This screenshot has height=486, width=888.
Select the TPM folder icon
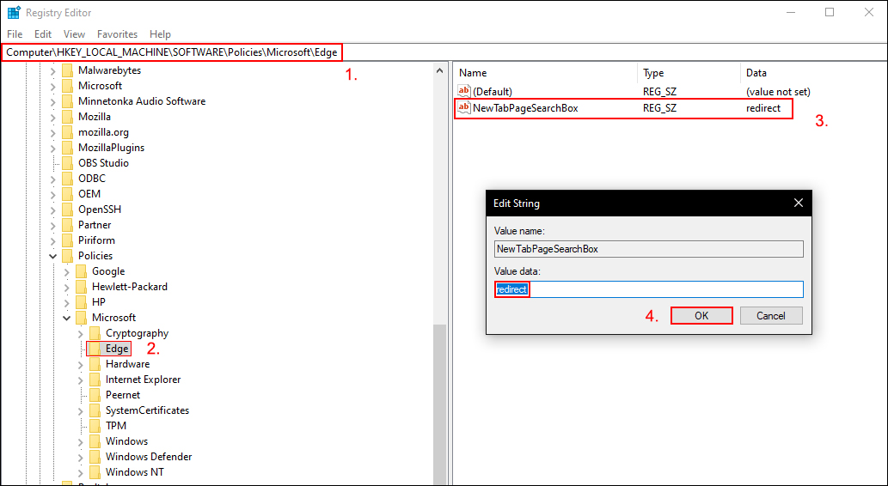click(x=95, y=425)
